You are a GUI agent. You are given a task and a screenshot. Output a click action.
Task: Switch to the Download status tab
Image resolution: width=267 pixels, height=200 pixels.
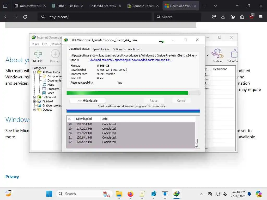tap(79, 49)
